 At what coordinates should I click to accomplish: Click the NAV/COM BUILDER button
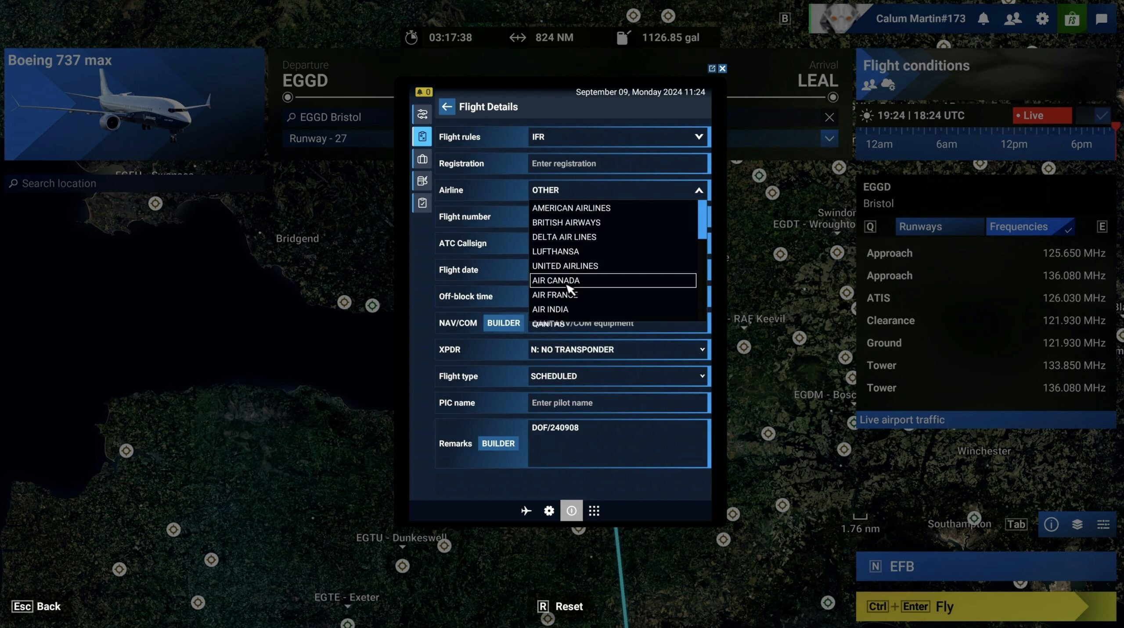point(503,323)
